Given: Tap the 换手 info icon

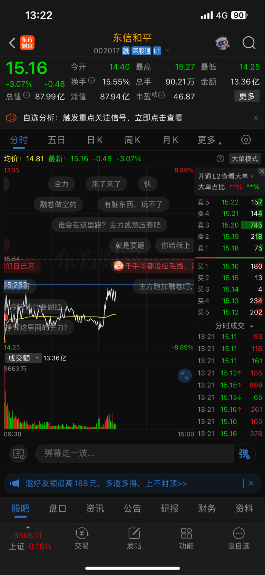Looking at the screenshot, I should coord(91,80).
